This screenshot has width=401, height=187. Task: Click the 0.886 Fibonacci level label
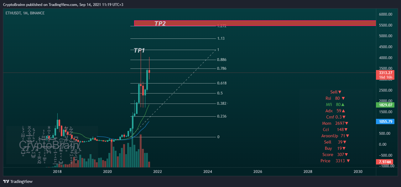pos(221,60)
